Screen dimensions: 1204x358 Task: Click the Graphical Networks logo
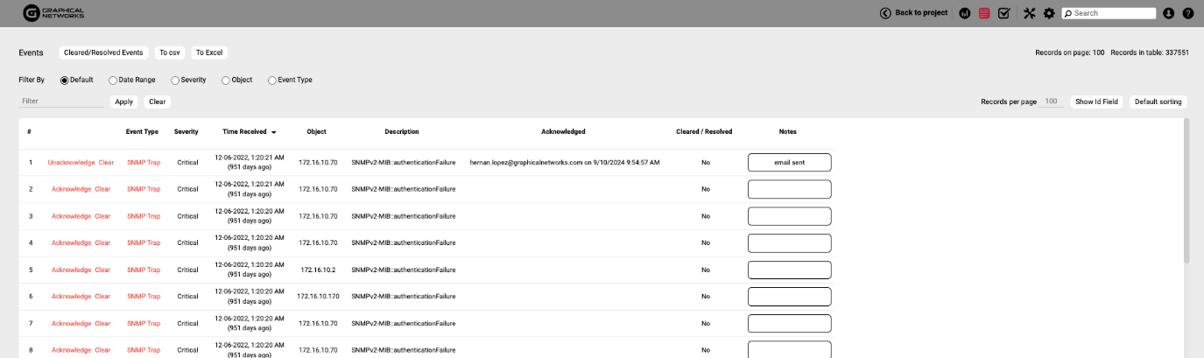53,13
